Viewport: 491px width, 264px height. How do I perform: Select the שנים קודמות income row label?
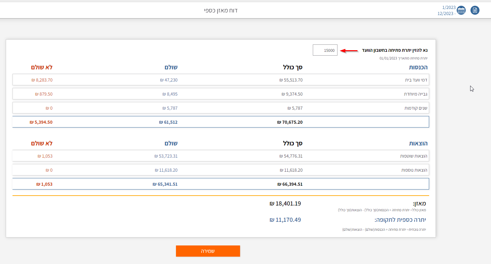point(416,108)
